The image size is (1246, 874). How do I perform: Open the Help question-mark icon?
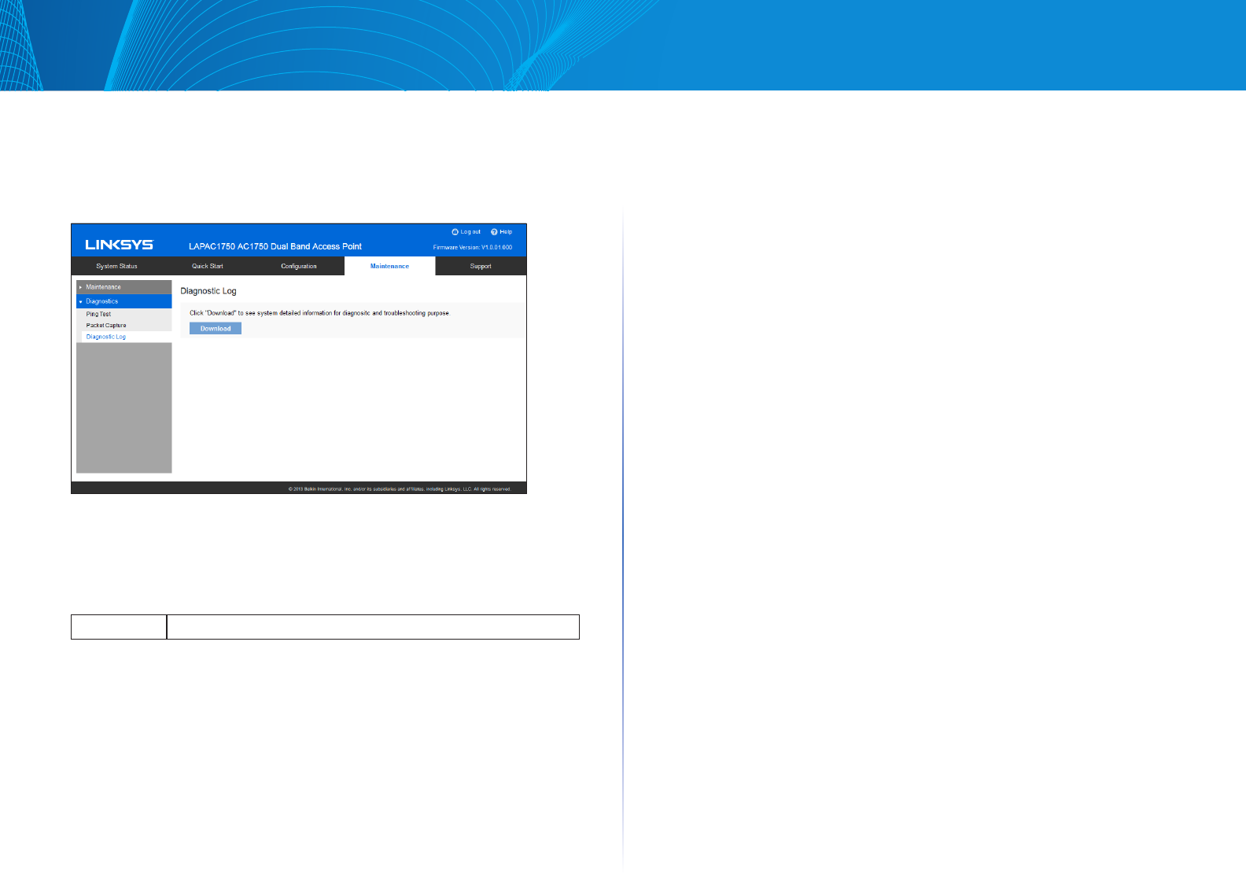pyautogui.click(x=494, y=232)
